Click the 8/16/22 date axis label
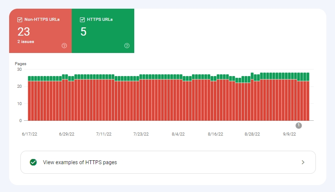335x192 pixels. tap(216, 134)
